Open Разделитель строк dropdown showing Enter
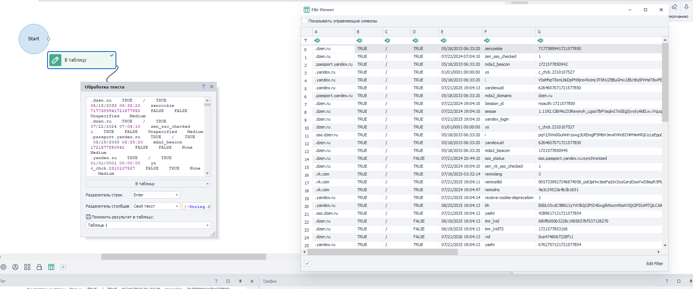This screenshot has width=693, height=289. tap(156, 195)
